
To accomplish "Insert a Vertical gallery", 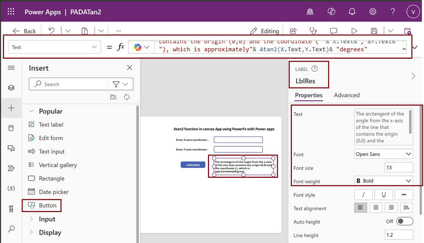I will pyautogui.click(x=53, y=165).
